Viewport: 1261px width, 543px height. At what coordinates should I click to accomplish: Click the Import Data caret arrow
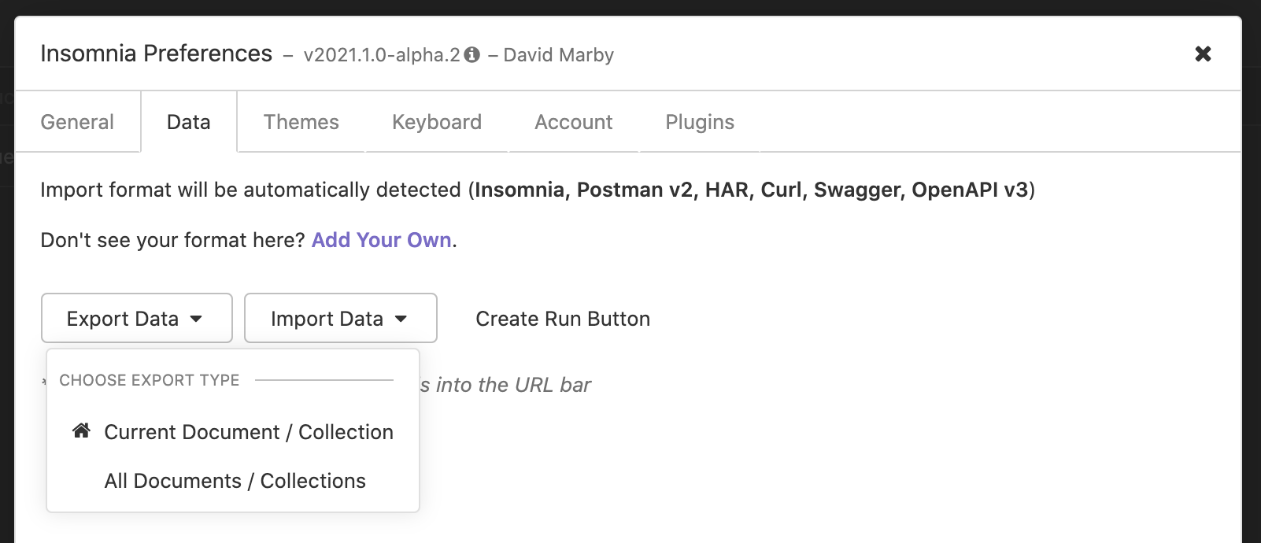pyautogui.click(x=401, y=319)
